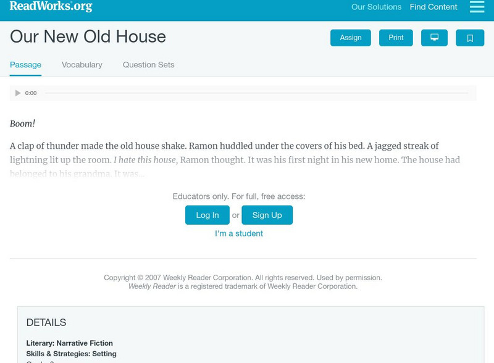The image size is (494, 363).
Task: Click Find Content in the header
Action: tap(432, 7)
